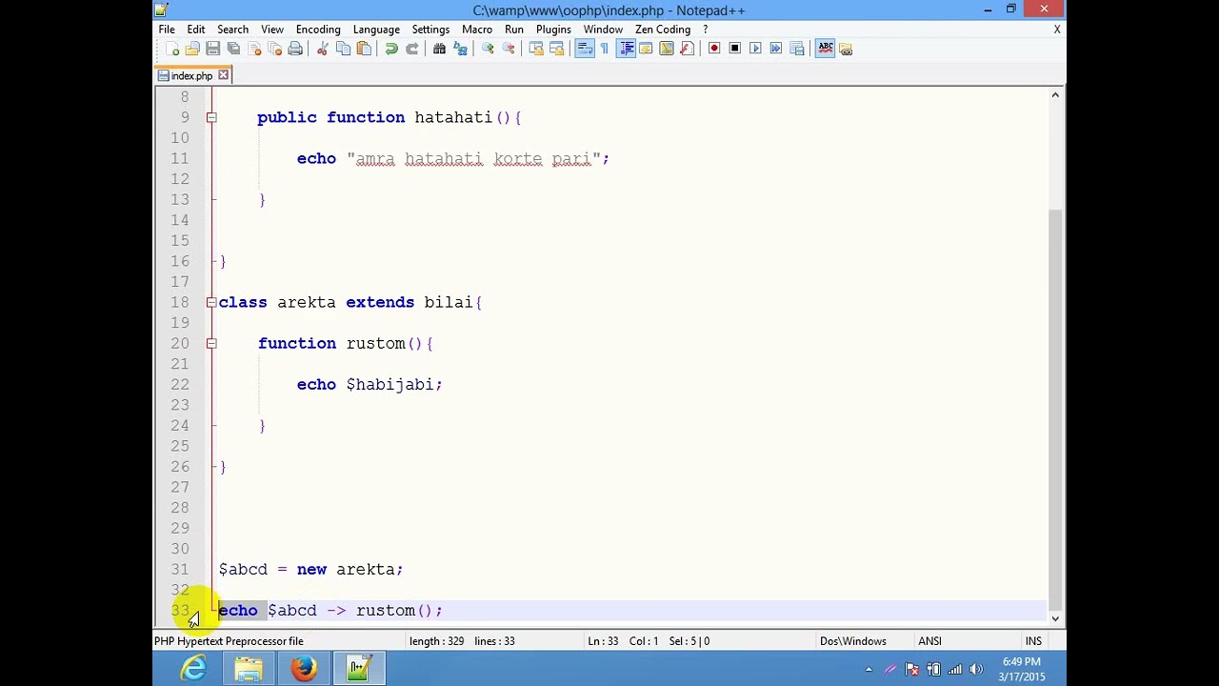The height and width of the screenshot is (686, 1219).
Task: Click the Zoom Out toolbar icon
Action: [x=509, y=49]
